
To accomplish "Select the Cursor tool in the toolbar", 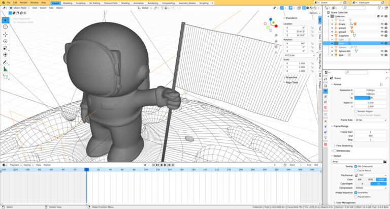I will 6,27.
